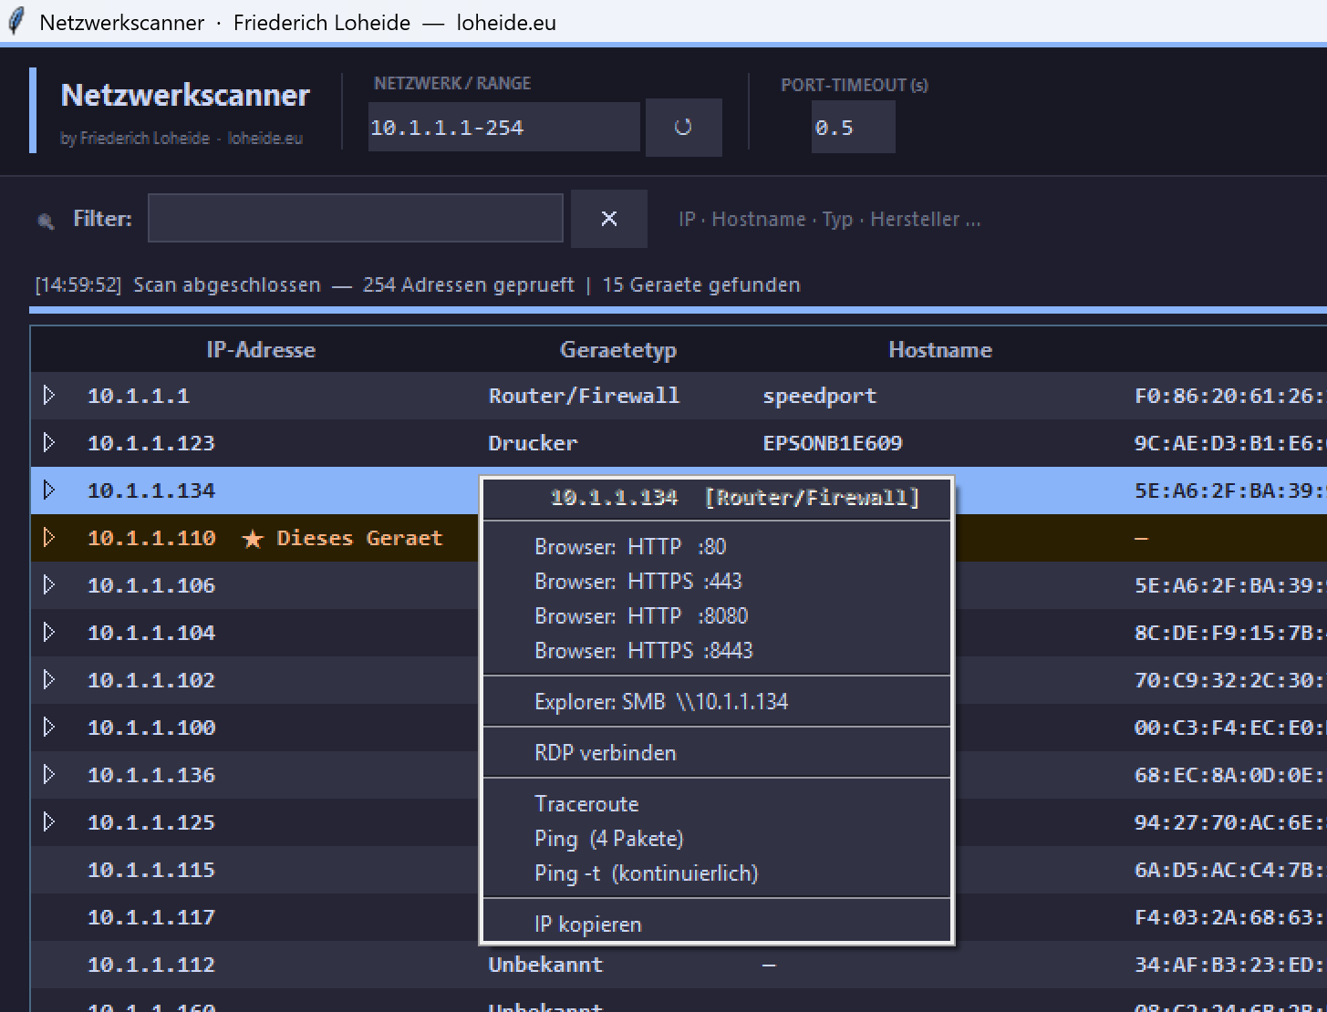Viewport: 1327px width, 1012px height.
Task: Choose IP kopieren menu entry
Action: (x=587, y=924)
